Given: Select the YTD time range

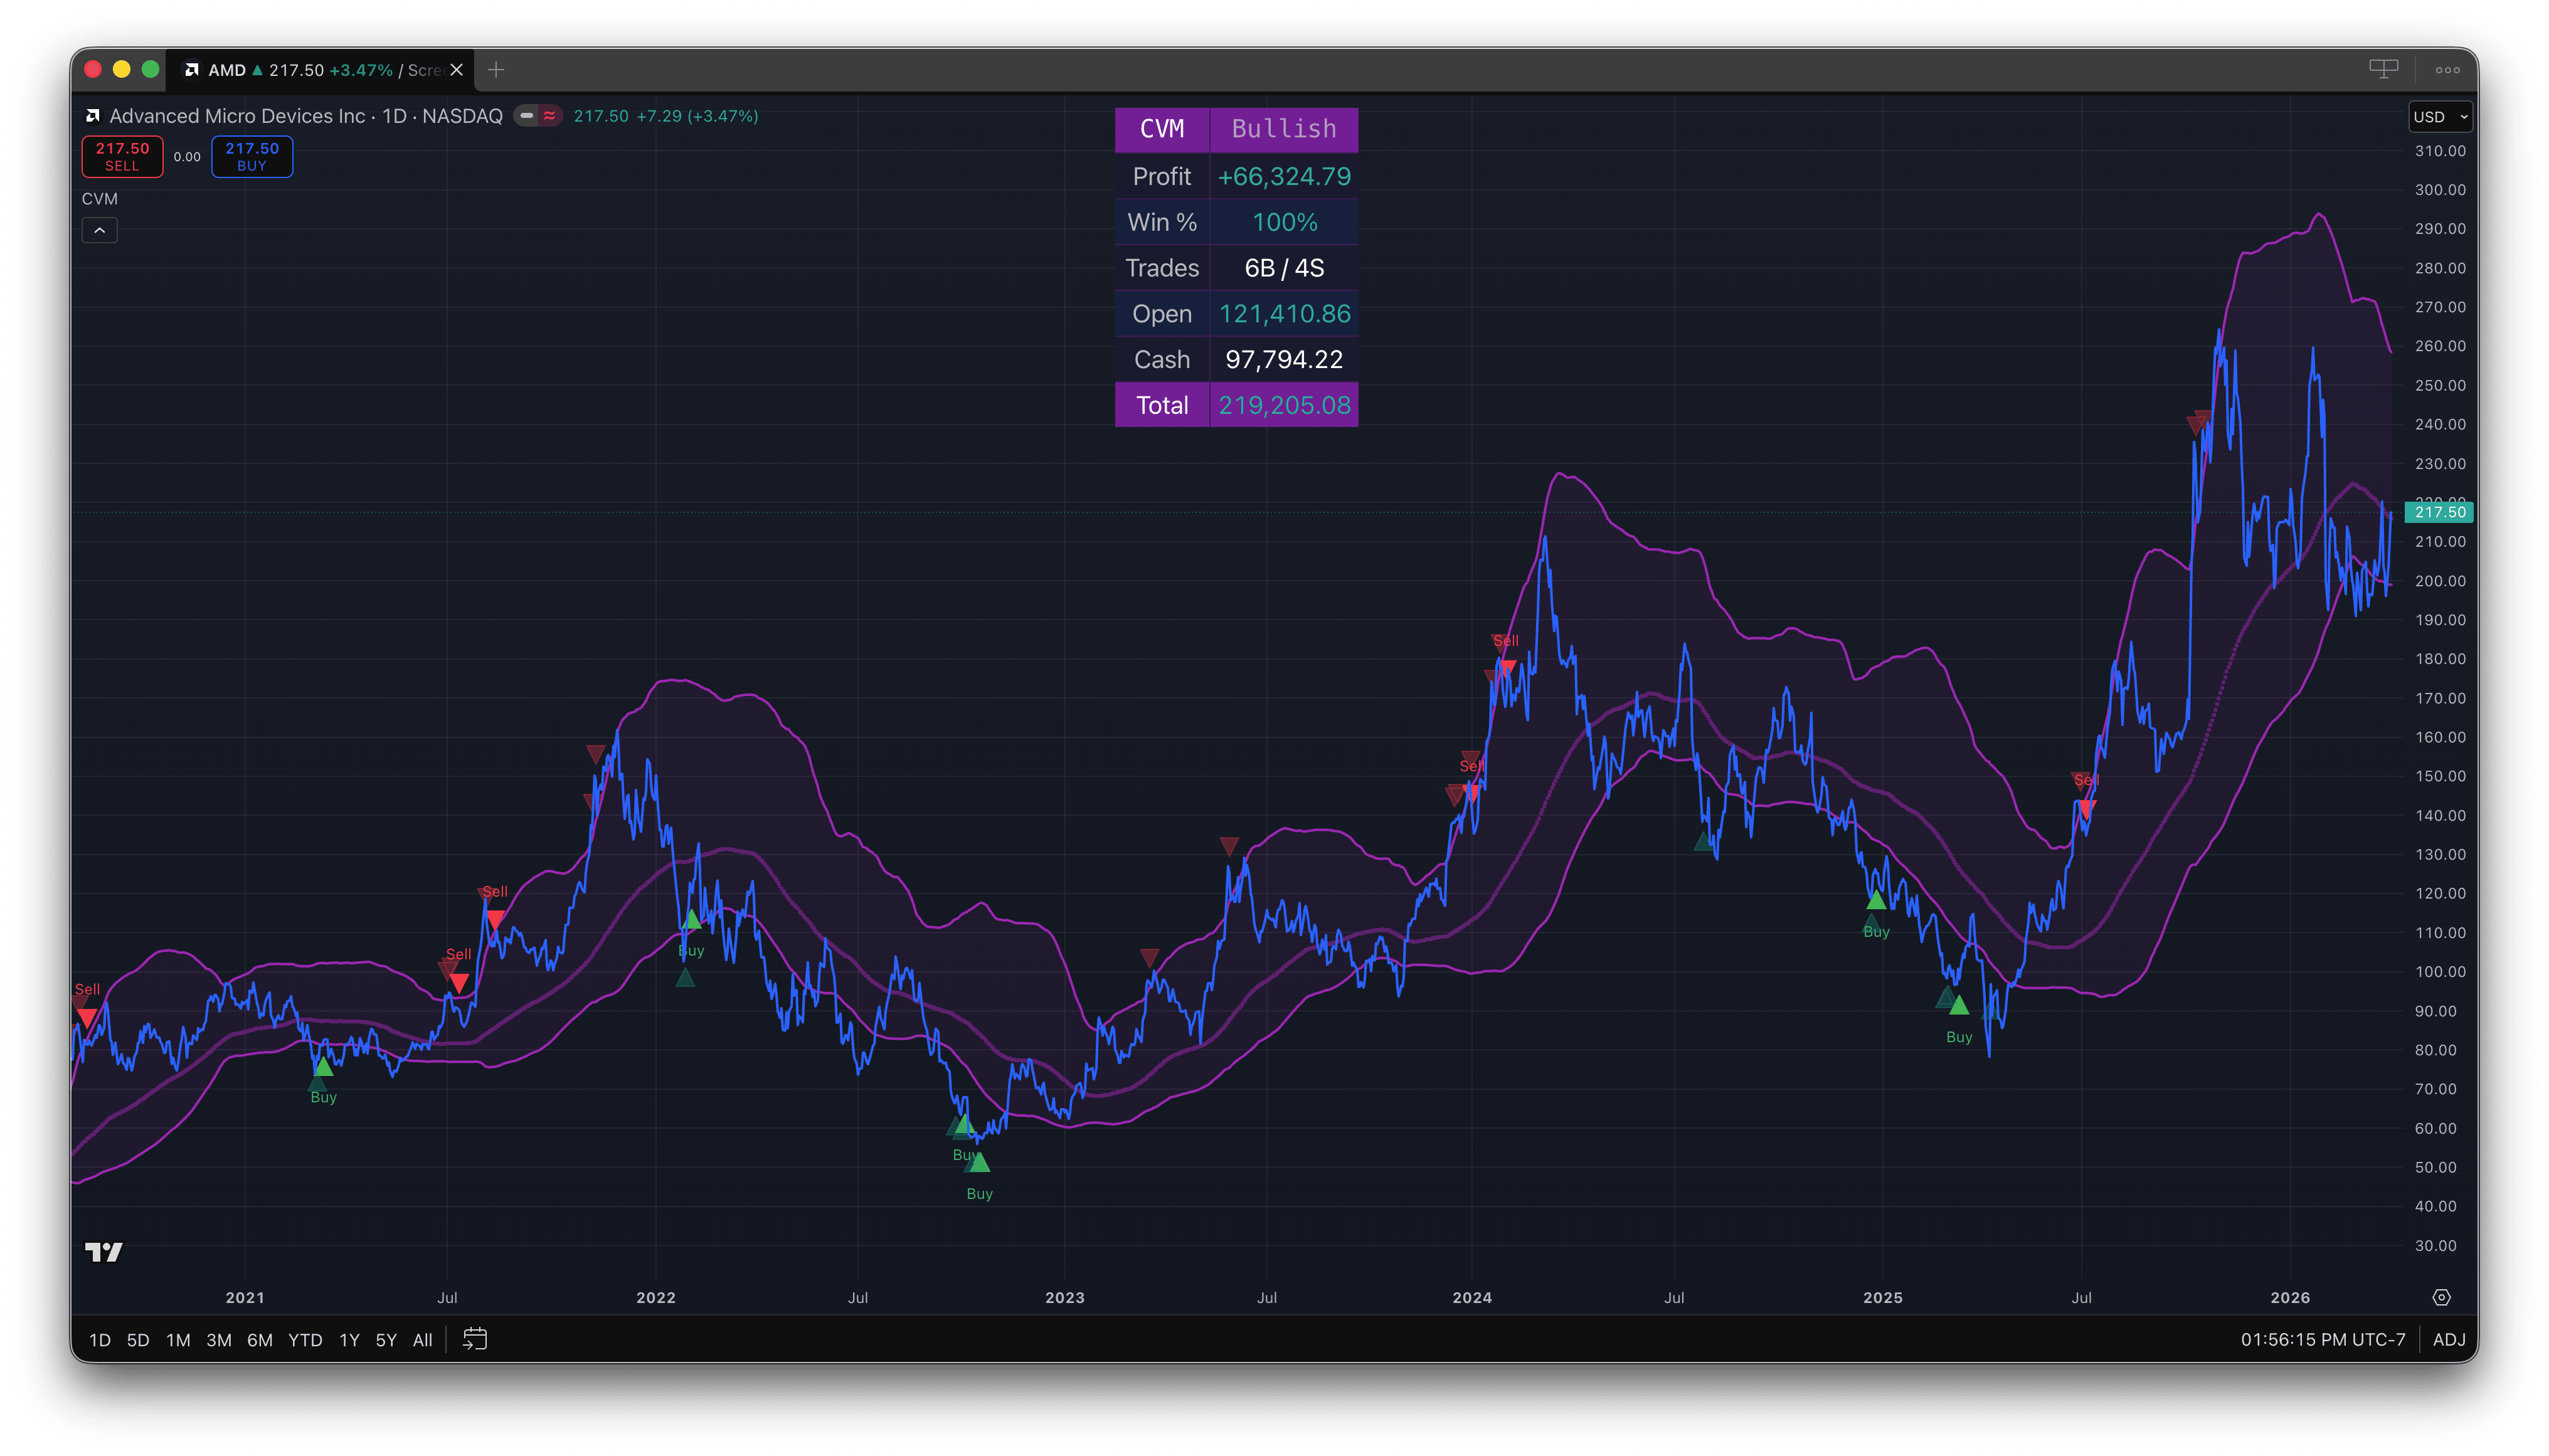Looking at the screenshot, I should (x=305, y=1340).
